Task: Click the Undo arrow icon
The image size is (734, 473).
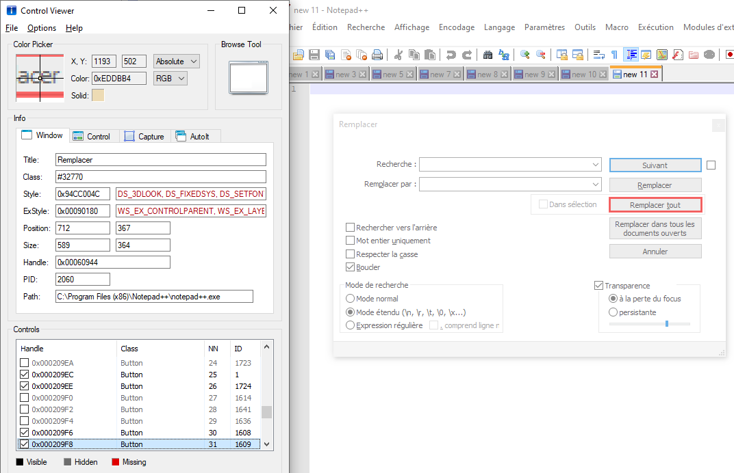Action: 451,55
